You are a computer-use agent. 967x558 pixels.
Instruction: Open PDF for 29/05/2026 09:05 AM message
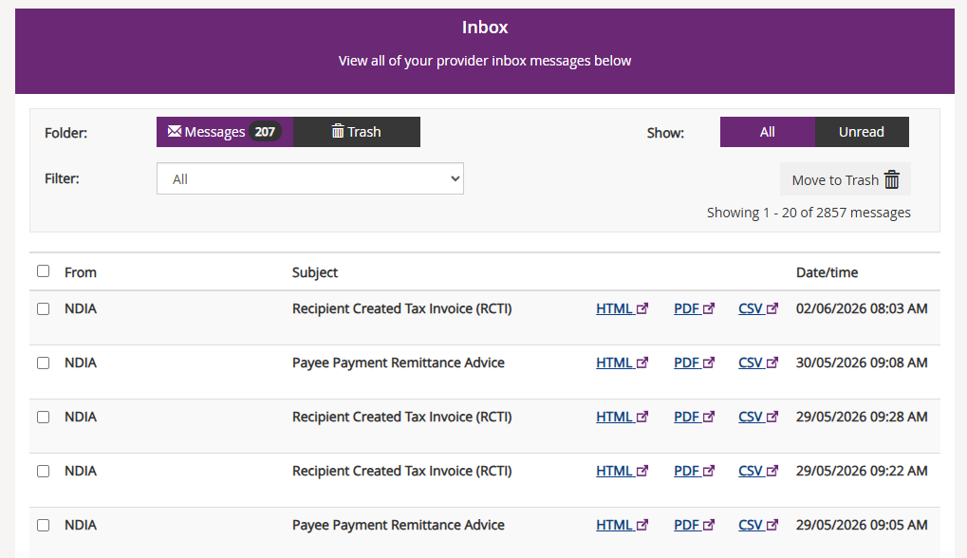coord(694,525)
